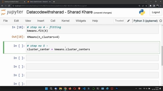
Task: Launch Firefox from taskbar
Action: coord(70,88)
